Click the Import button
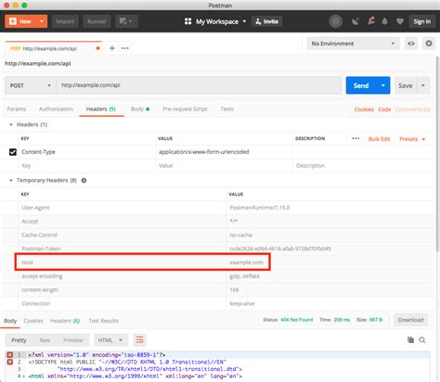The width and height of the screenshot is (440, 382). coord(65,21)
